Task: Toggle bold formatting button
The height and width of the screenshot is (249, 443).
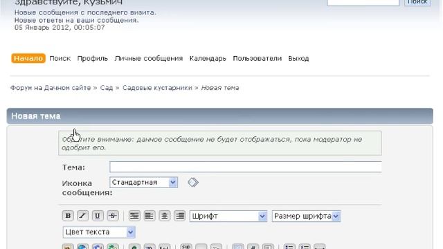Action: point(68,216)
